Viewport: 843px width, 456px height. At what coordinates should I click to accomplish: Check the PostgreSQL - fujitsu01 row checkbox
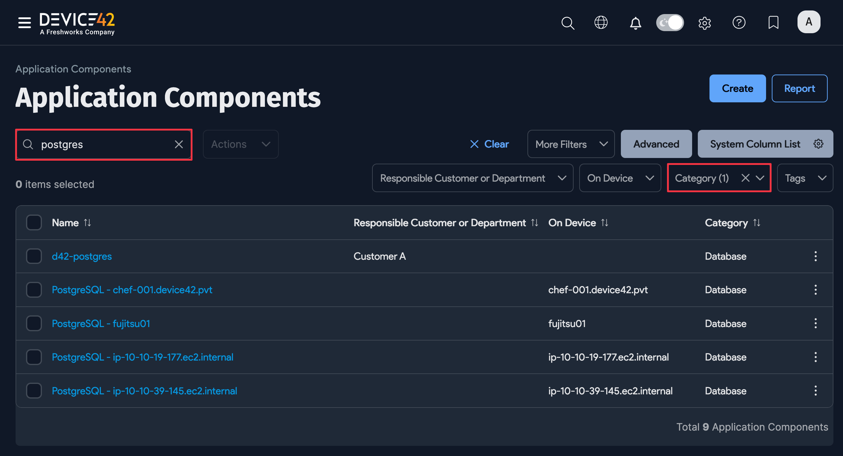click(x=34, y=323)
